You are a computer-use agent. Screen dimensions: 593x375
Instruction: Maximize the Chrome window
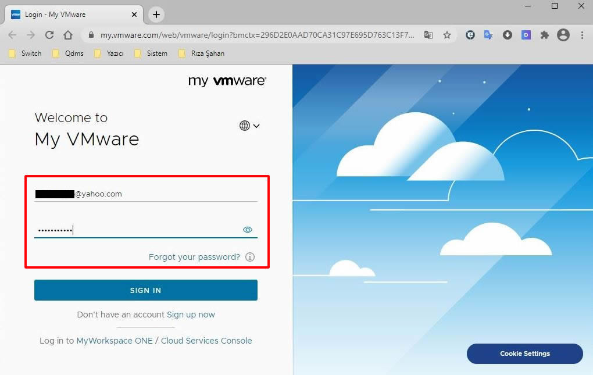point(555,6)
